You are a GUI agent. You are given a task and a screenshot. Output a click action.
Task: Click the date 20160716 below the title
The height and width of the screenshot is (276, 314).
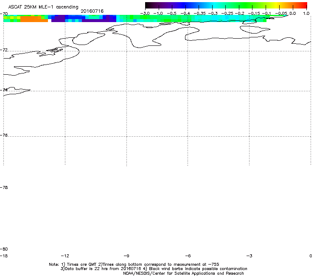pos(92,11)
